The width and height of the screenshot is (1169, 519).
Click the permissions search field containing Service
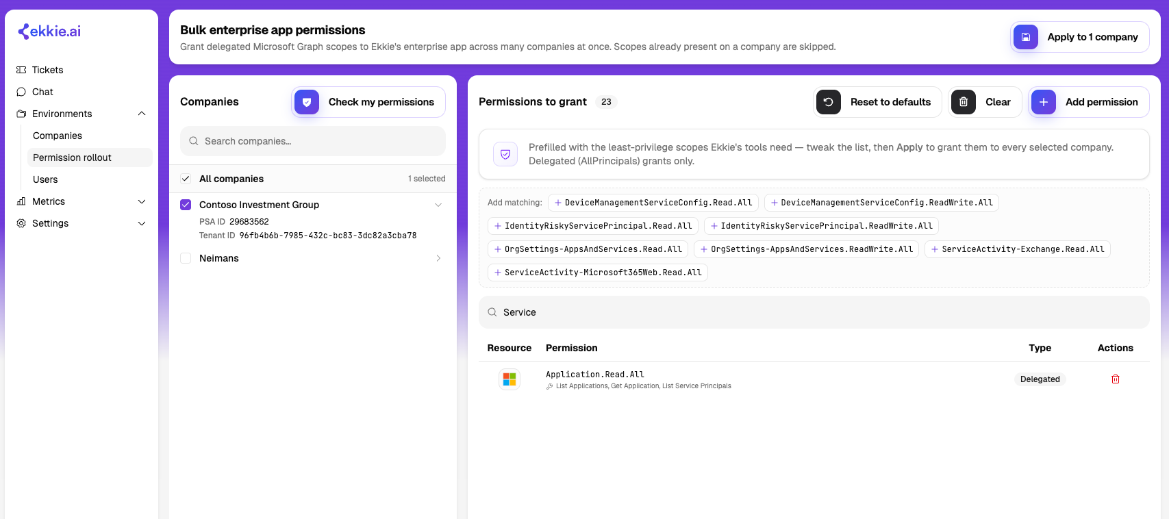click(x=814, y=312)
